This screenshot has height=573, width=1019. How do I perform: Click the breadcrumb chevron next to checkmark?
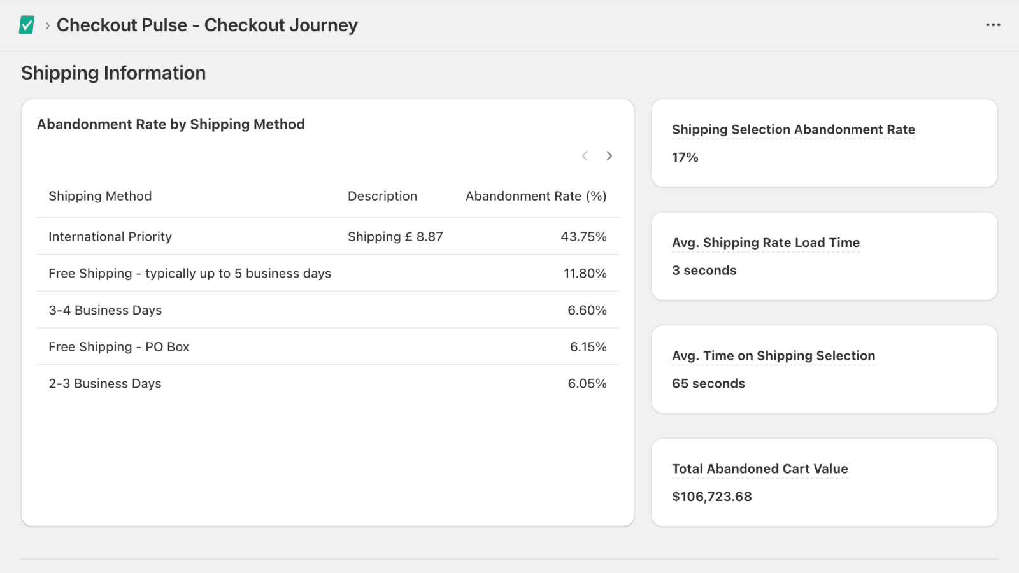[46, 27]
